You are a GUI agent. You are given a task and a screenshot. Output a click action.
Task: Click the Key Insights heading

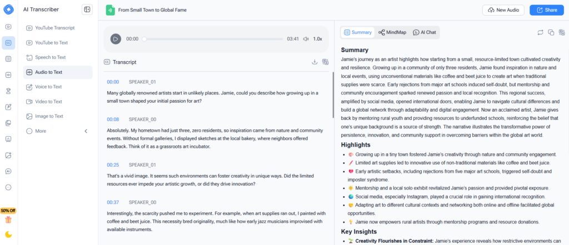tap(359, 232)
